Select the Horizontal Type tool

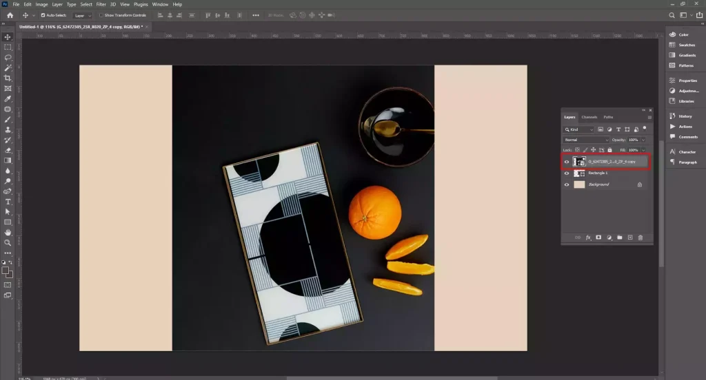8,202
